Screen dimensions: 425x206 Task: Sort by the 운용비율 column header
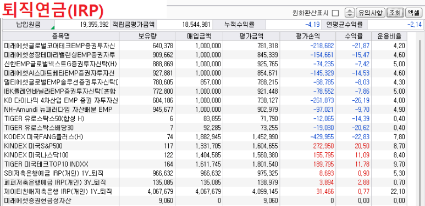(x=389, y=36)
